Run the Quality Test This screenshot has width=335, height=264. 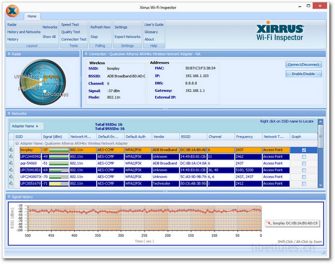[71, 32]
